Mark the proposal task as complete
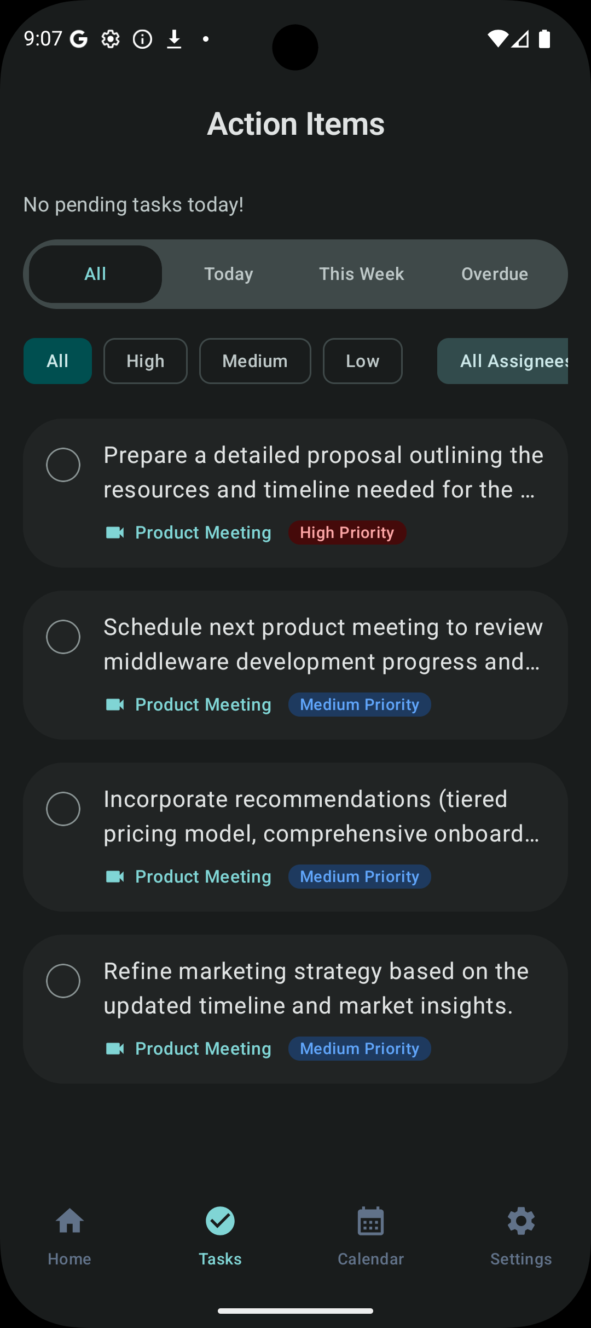591x1328 pixels. (63, 465)
